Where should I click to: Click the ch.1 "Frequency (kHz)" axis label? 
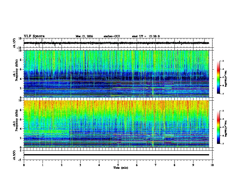(17, 70)
